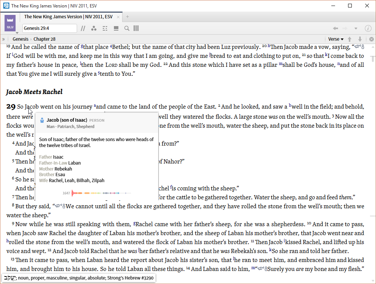Screen dimensions: 376x284
Task: Go forward with the right arrow
Action: point(345,28)
